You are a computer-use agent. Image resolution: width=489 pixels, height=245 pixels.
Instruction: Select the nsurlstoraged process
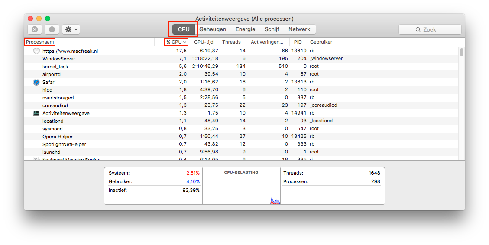coord(58,98)
